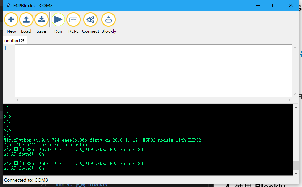Viewport: 302px width, 187px height.
Task: Click the terminal vertical scrollbar thumb
Action: pyautogui.click(x=296, y=165)
